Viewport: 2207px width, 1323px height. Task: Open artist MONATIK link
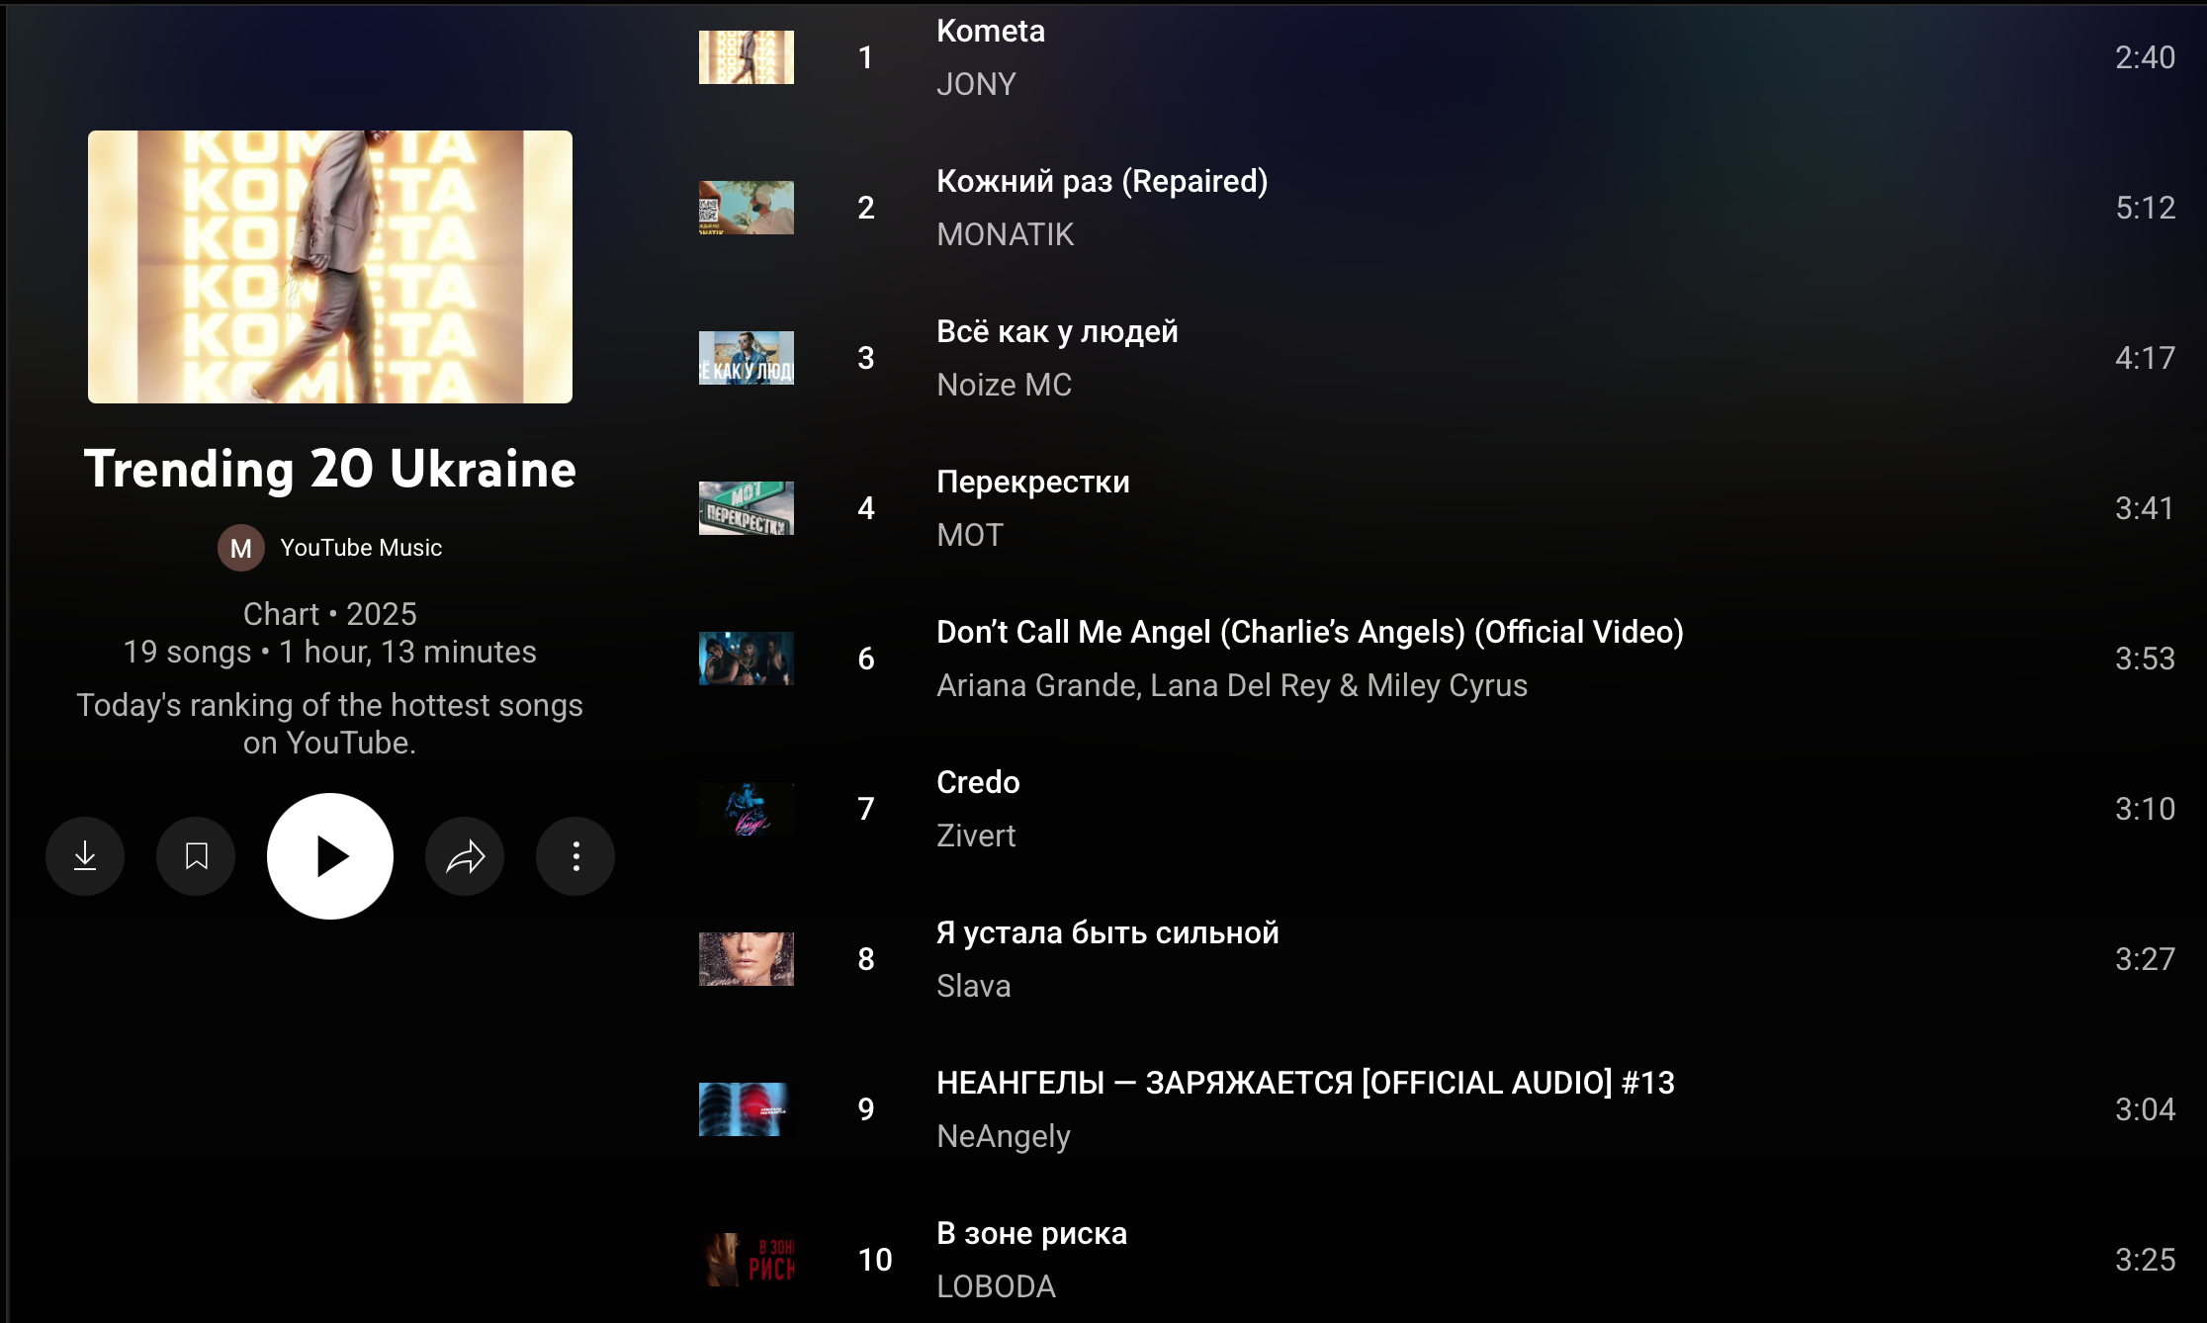[1005, 234]
